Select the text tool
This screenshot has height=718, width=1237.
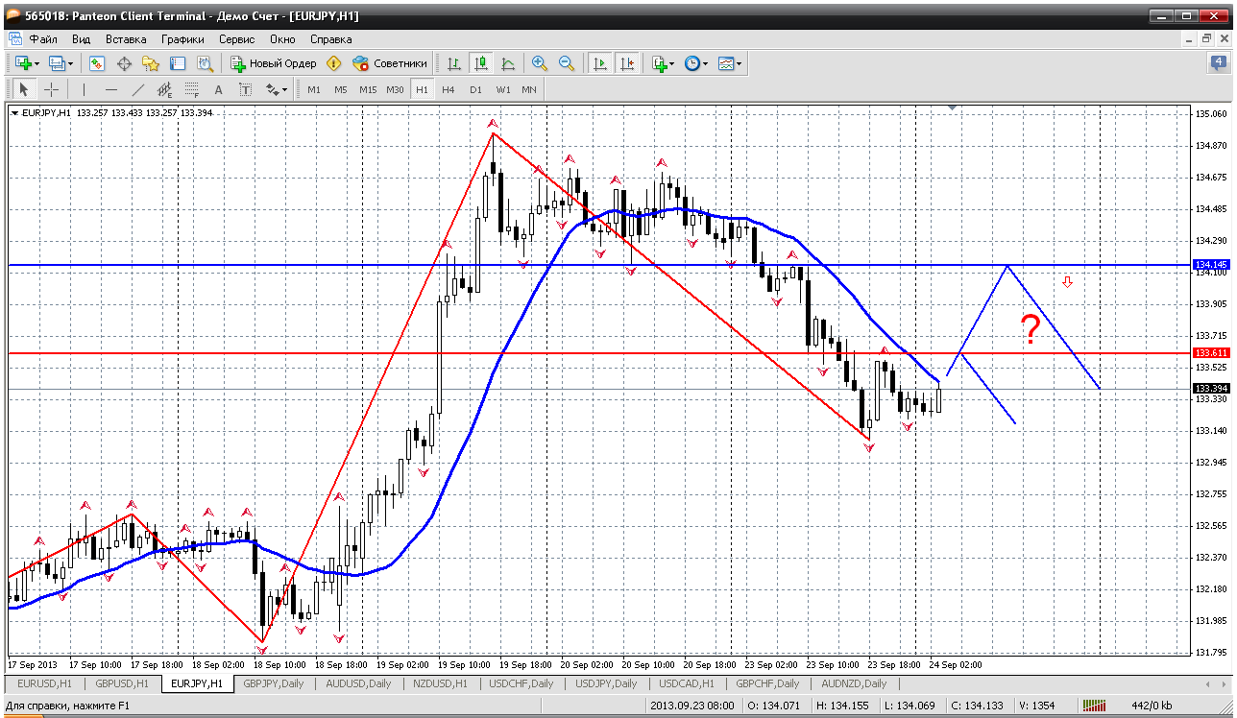point(218,89)
